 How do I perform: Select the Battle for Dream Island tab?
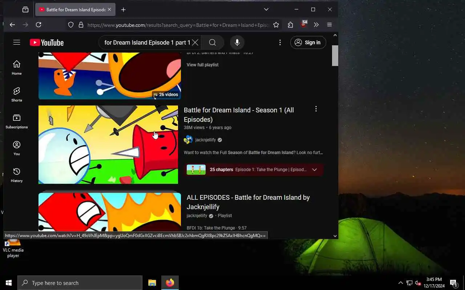pos(75,10)
